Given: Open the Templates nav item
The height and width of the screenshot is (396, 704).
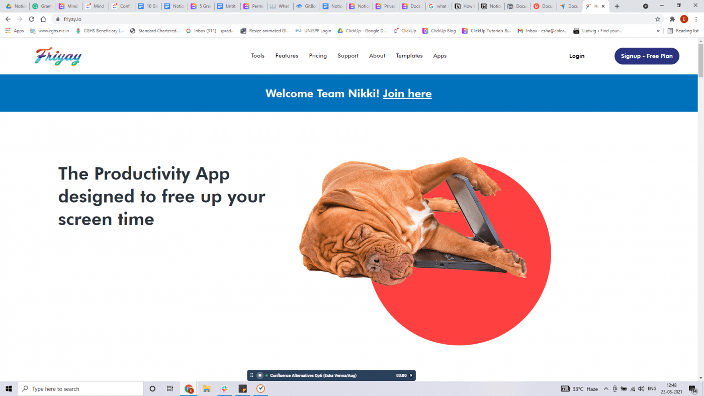Looking at the screenshot, I should 409,56.
